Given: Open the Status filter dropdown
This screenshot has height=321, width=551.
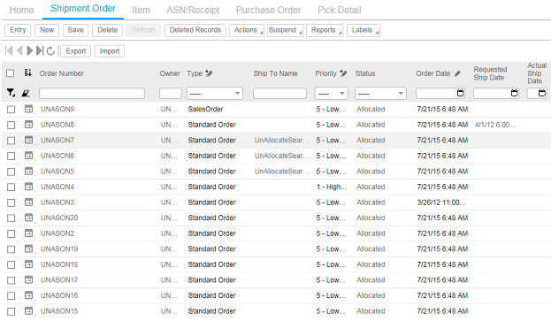Looking at the screenshot, I should (380, 94).
